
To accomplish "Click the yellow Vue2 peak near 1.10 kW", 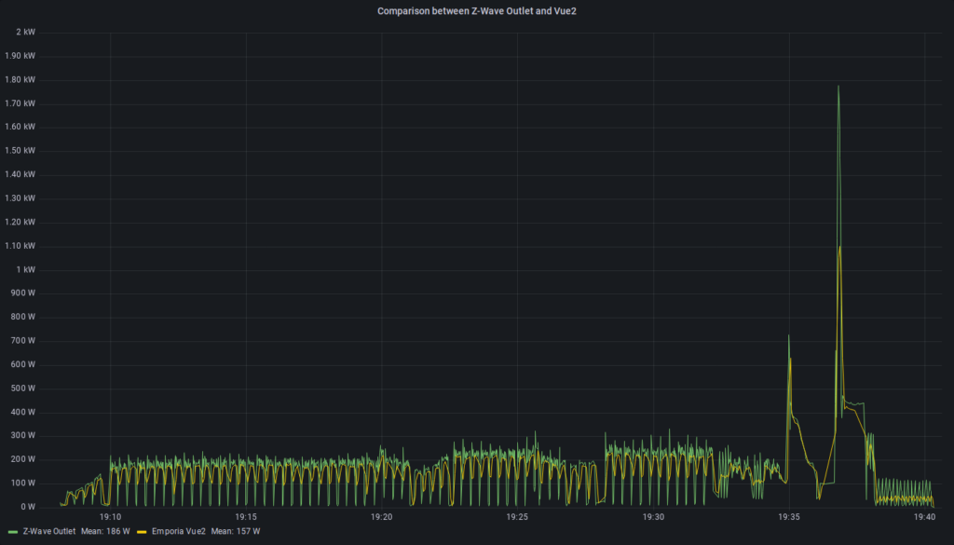I will [x=839, y=247].
